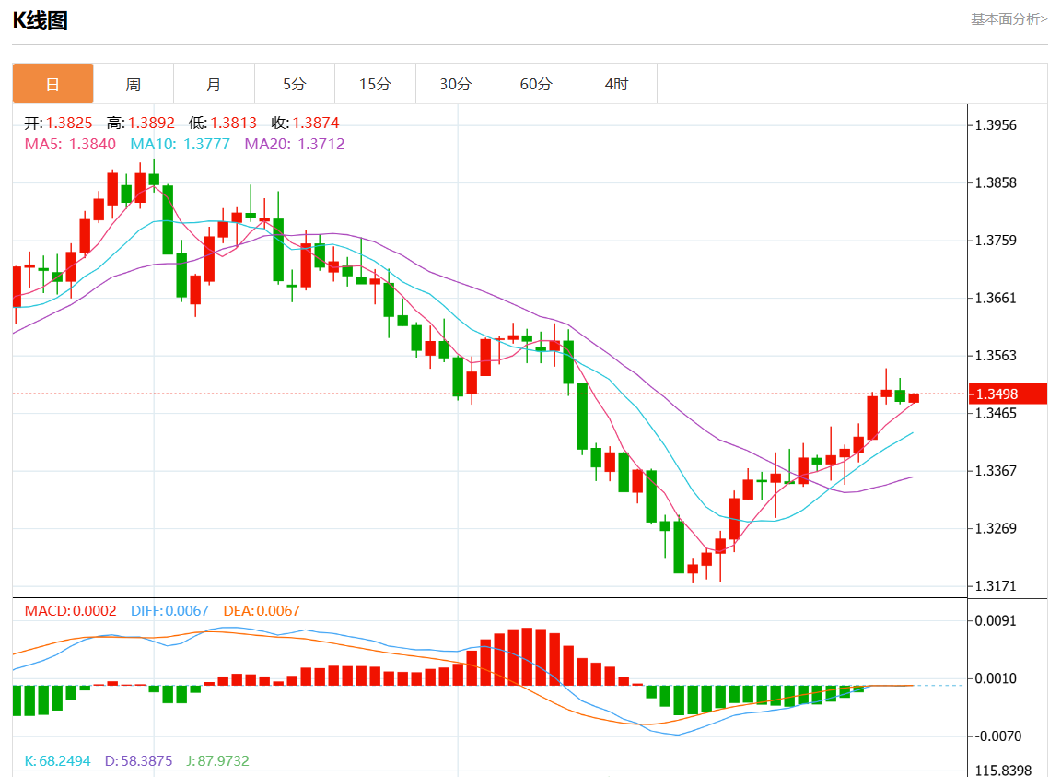Click the MACD axis label 0.0010

pyautogui.click(x=996, y=678)
